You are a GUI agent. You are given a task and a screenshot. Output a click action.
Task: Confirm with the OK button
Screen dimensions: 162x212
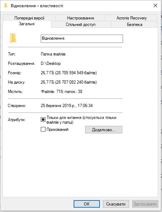(x=87, y=204)
